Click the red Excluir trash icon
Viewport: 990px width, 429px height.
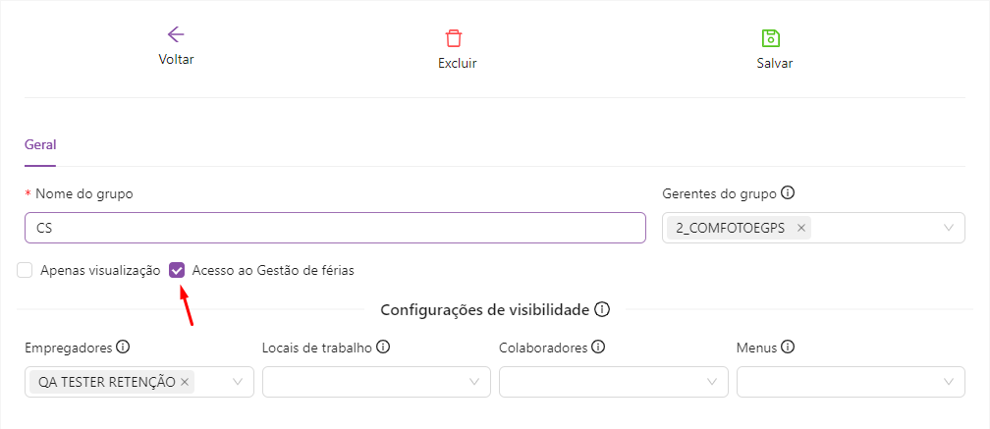pos(454,38)
